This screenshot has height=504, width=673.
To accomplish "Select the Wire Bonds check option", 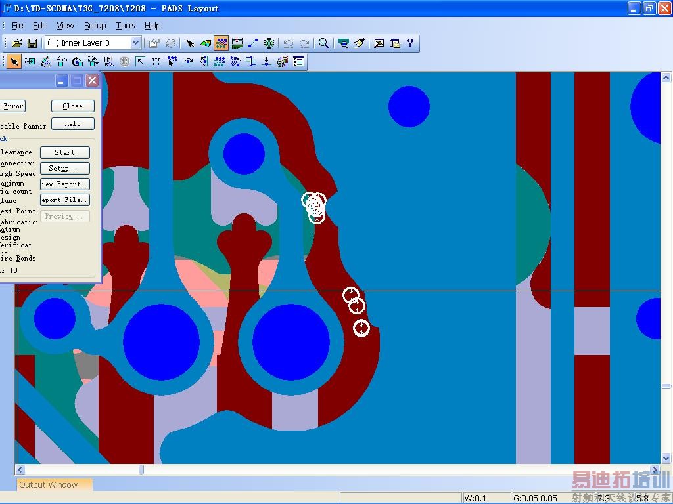I will tap(18, 259).
